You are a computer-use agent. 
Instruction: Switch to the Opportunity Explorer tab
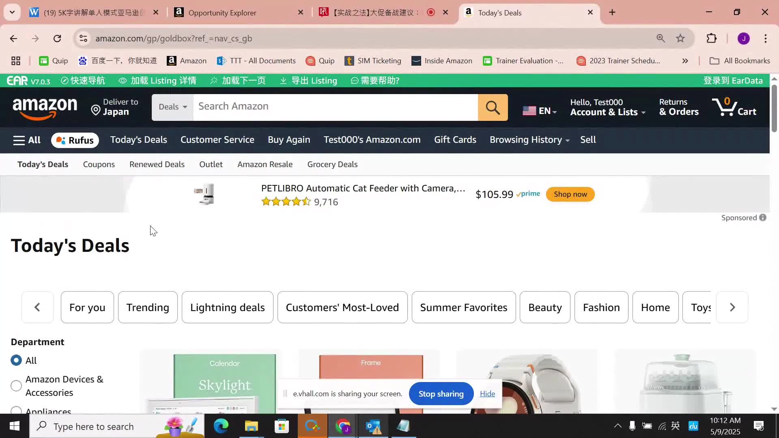[239, 13]
